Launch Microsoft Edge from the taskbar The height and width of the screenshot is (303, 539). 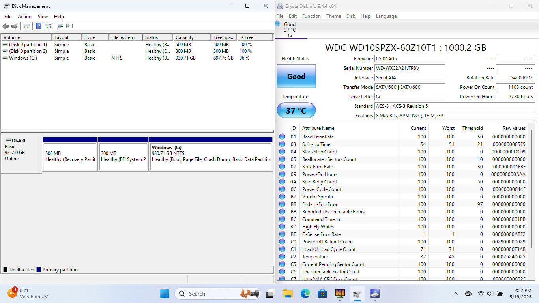coord(305,294)
